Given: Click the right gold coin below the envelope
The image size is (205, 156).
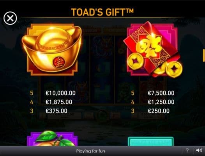Looking at the screenshot, I should pos(175,69).
